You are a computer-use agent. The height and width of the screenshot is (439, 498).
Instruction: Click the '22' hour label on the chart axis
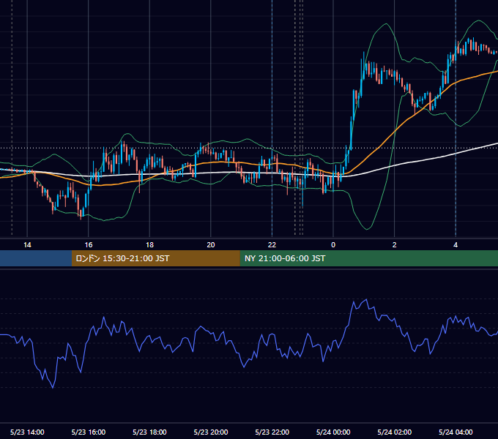pos(272,245)
